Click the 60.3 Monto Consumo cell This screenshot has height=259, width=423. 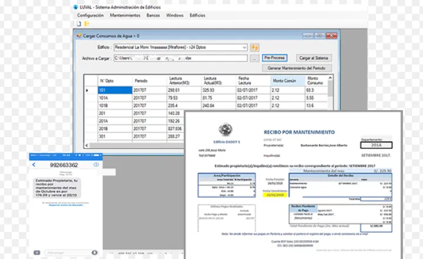[317, 90]
